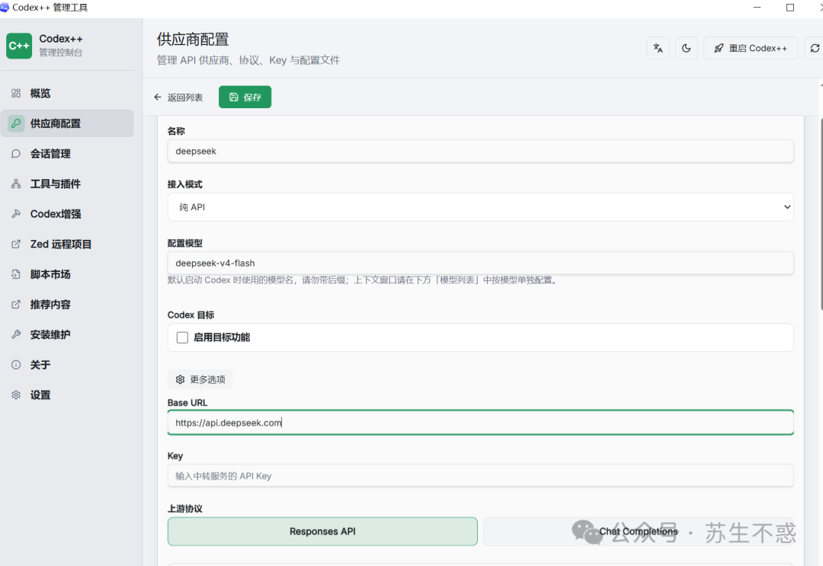Click the 管理控制台 subtitle text

[61, 53]
